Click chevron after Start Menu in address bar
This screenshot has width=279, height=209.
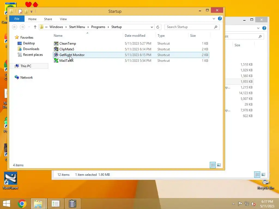pyautogui.click(x=88, y=27)
